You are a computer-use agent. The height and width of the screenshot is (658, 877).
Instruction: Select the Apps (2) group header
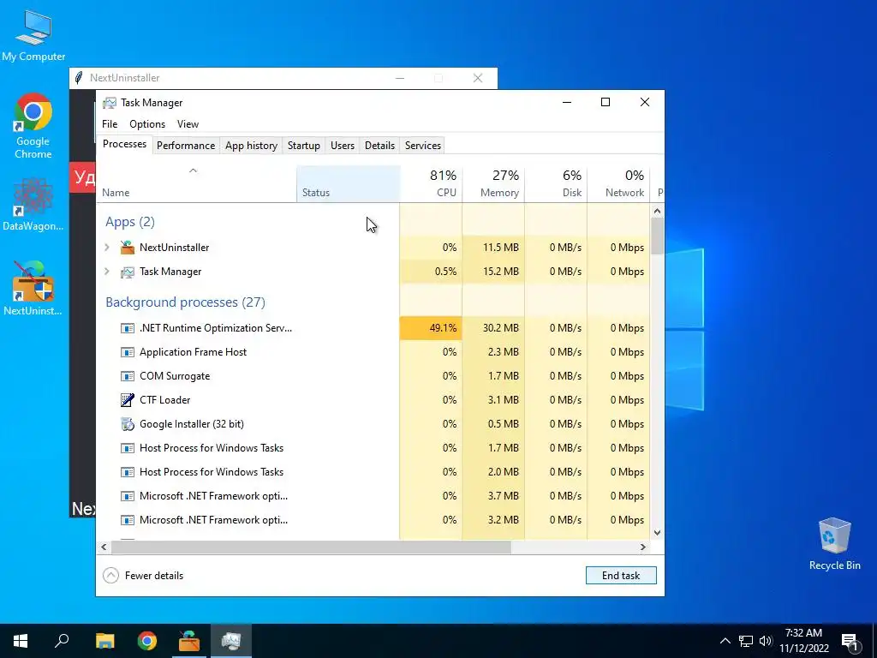click(130, 222)
